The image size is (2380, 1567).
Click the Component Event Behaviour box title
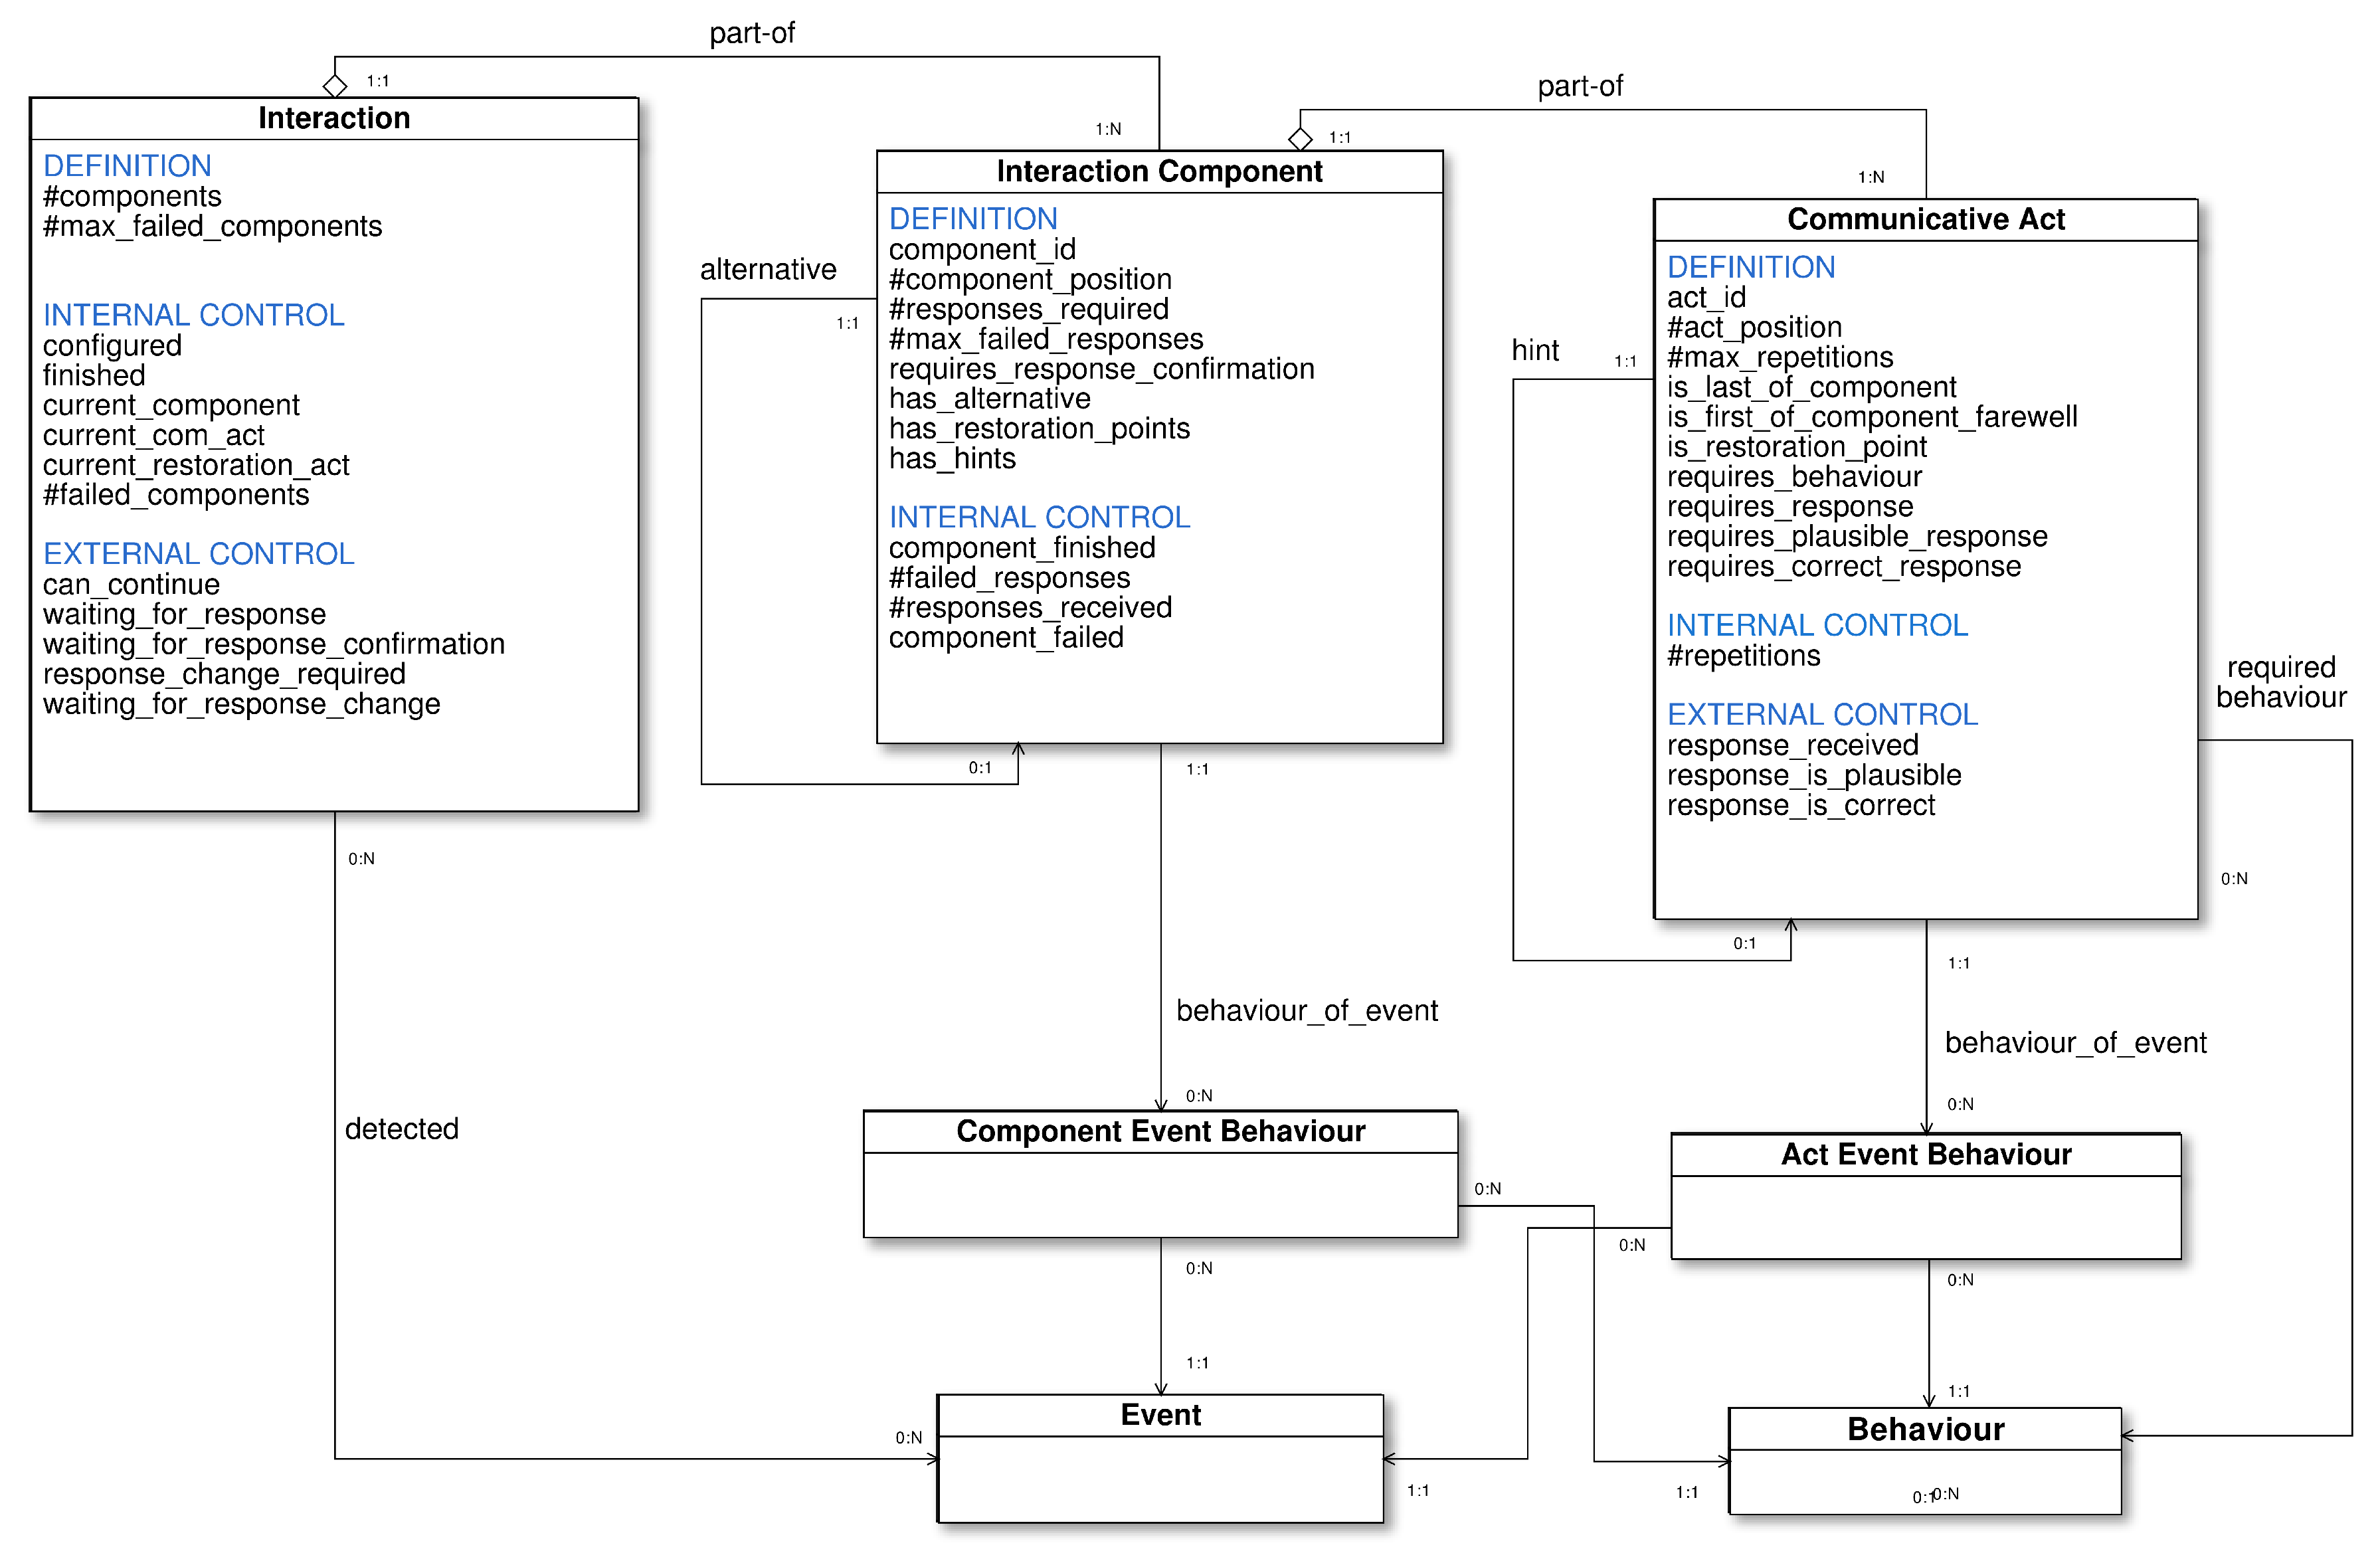tap(1160, 1131)
